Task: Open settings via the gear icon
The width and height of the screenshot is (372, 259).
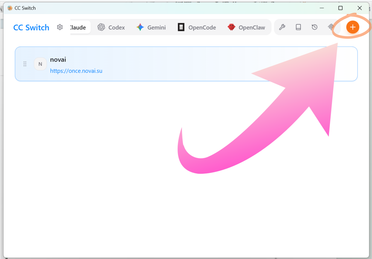Action: click(x=60, y=27)
